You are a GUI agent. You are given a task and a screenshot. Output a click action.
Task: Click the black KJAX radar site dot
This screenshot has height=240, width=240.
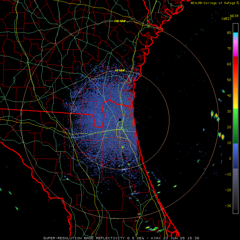pos(120,120)
